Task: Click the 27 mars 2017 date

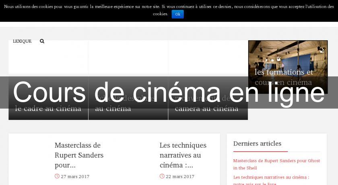Action: pyautogui.click(x=75, y=177)
